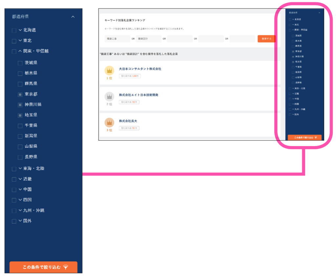Click the 橋梁工事 keyword input field
Viewport: 336px width, 277px height.
(x=117, y=39)
